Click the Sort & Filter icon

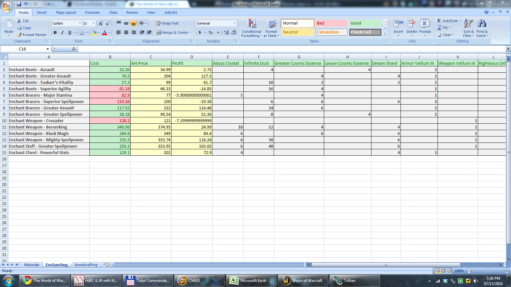468,24
